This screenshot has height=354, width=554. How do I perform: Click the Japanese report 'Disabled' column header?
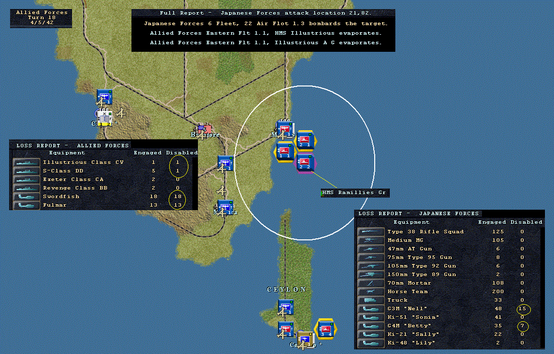coord(526,222)
